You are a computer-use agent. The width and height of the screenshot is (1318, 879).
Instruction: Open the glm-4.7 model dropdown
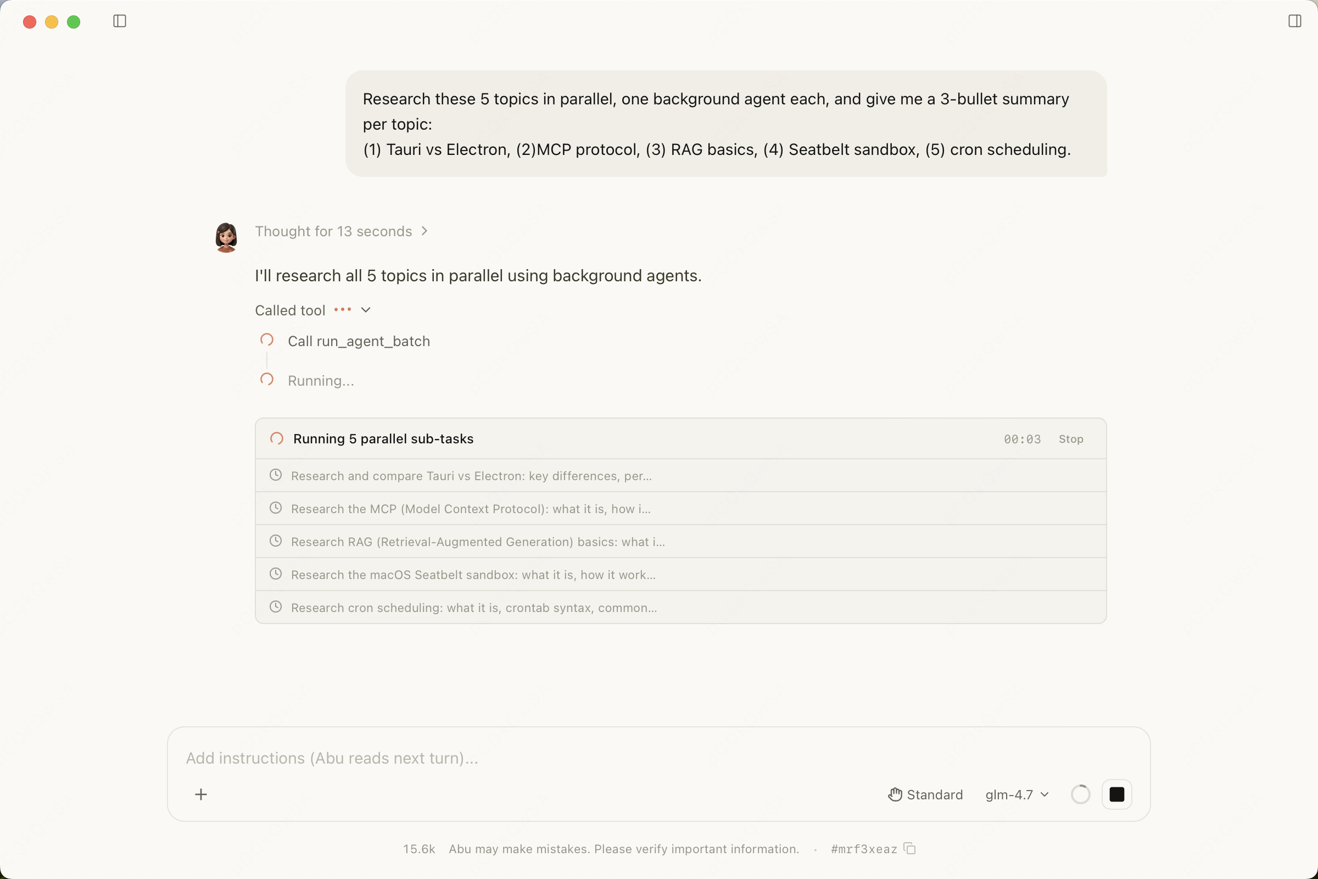tap(1017, 794)
